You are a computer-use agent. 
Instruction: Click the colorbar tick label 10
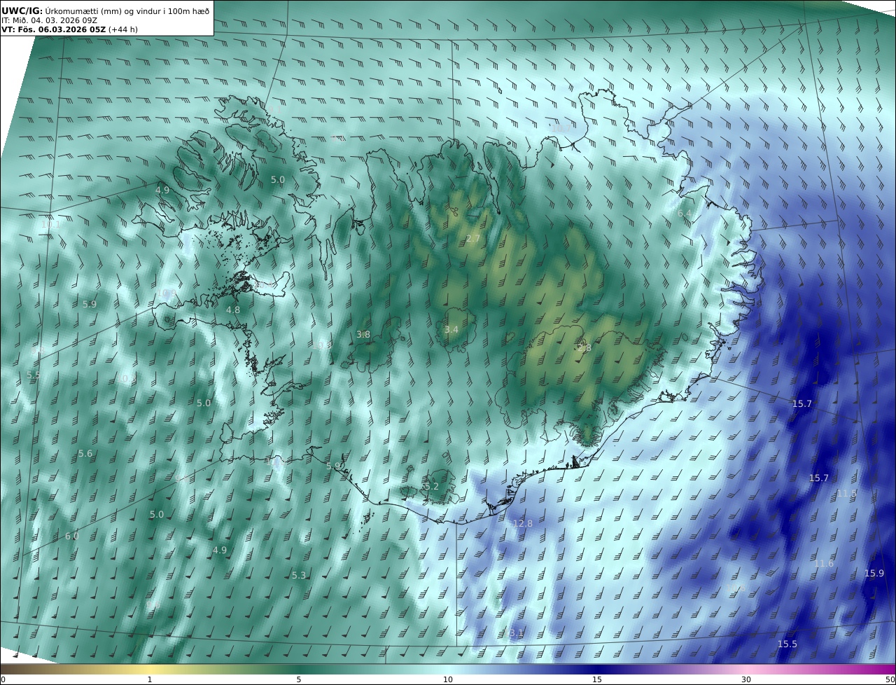pyautogui.click(x=448, y=679)
